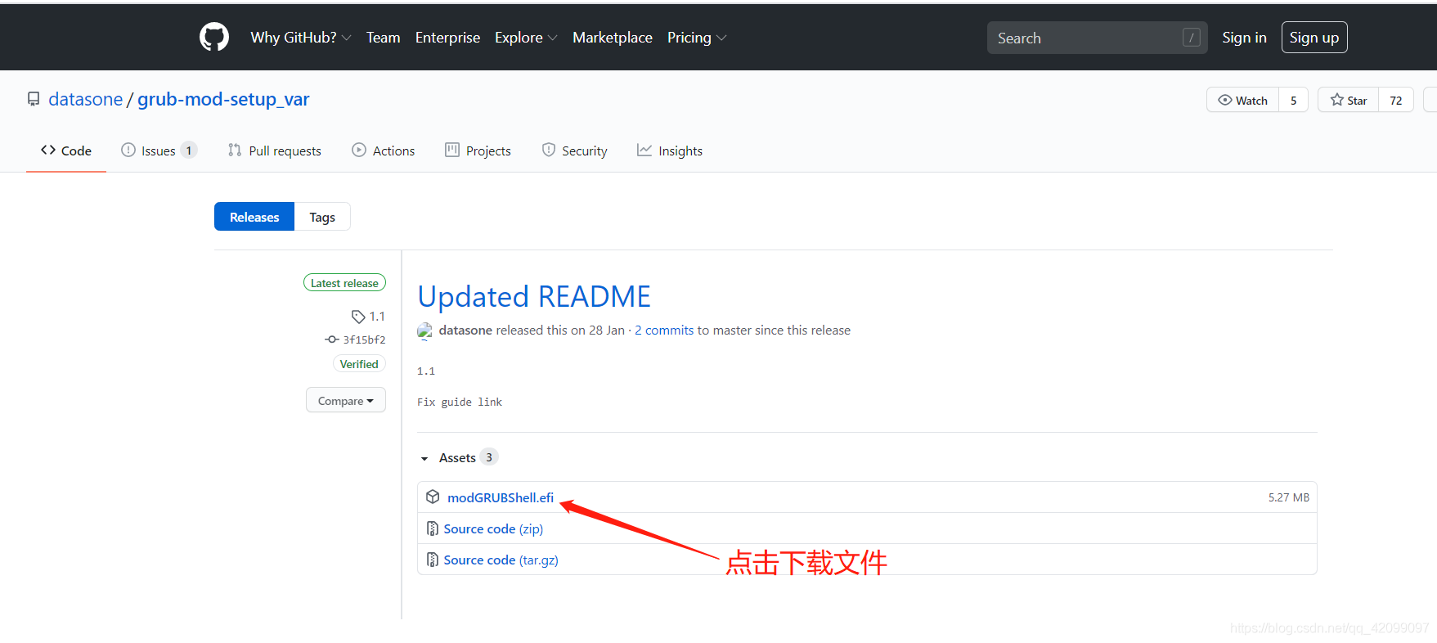The height and width of the screenshot is (643, 1437).
Task: Open the Pricing dropdown
Action: point(697,38)
